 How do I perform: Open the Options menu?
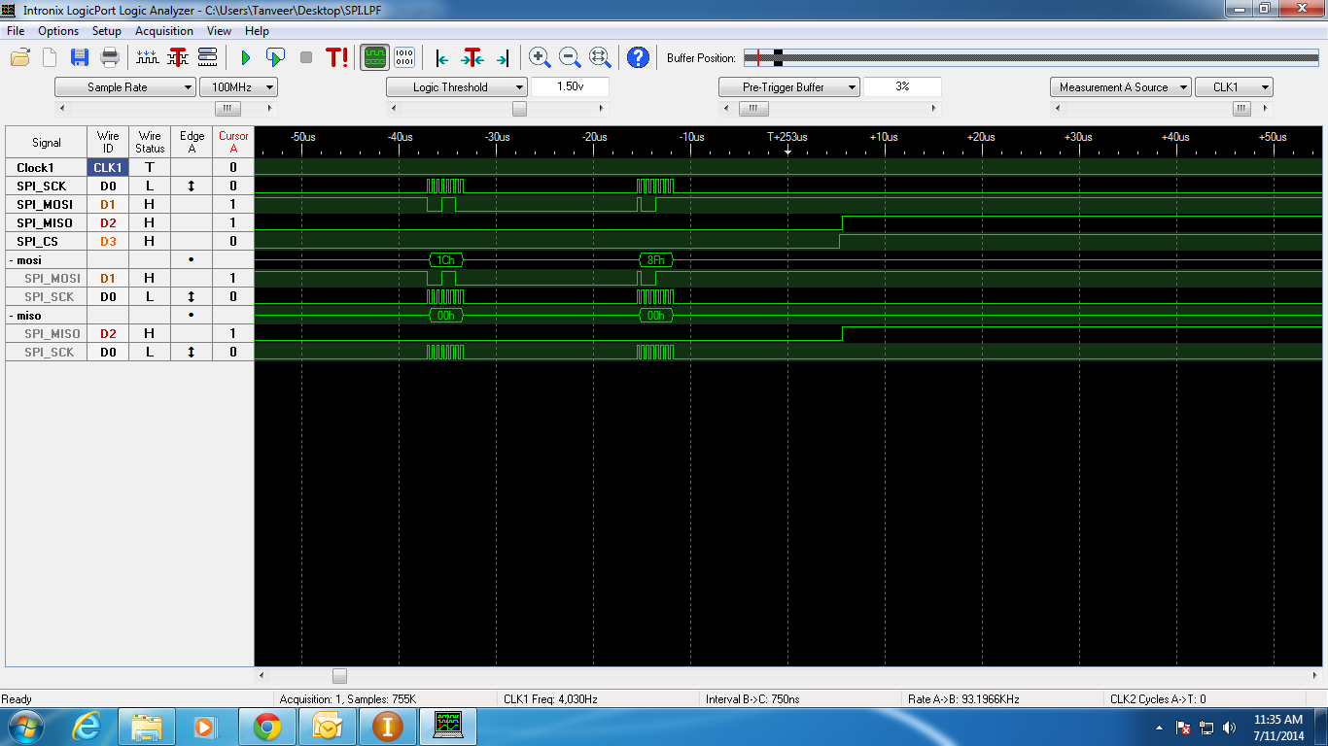click(58, 31)
